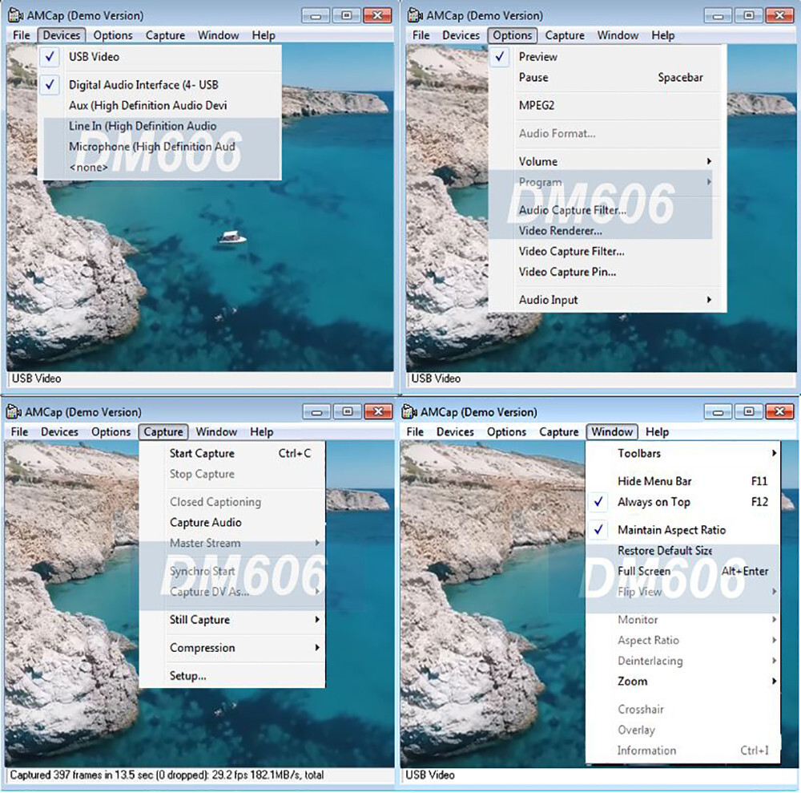Image resolution: width=801 pixels, height=793 pixels.
Task: Click Full Screen in the Window menu
Action: (x=644, y=572)
